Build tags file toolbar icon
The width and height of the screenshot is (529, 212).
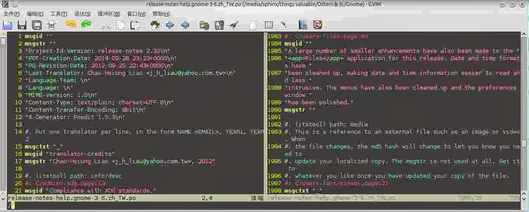click(x=269, y=25)
